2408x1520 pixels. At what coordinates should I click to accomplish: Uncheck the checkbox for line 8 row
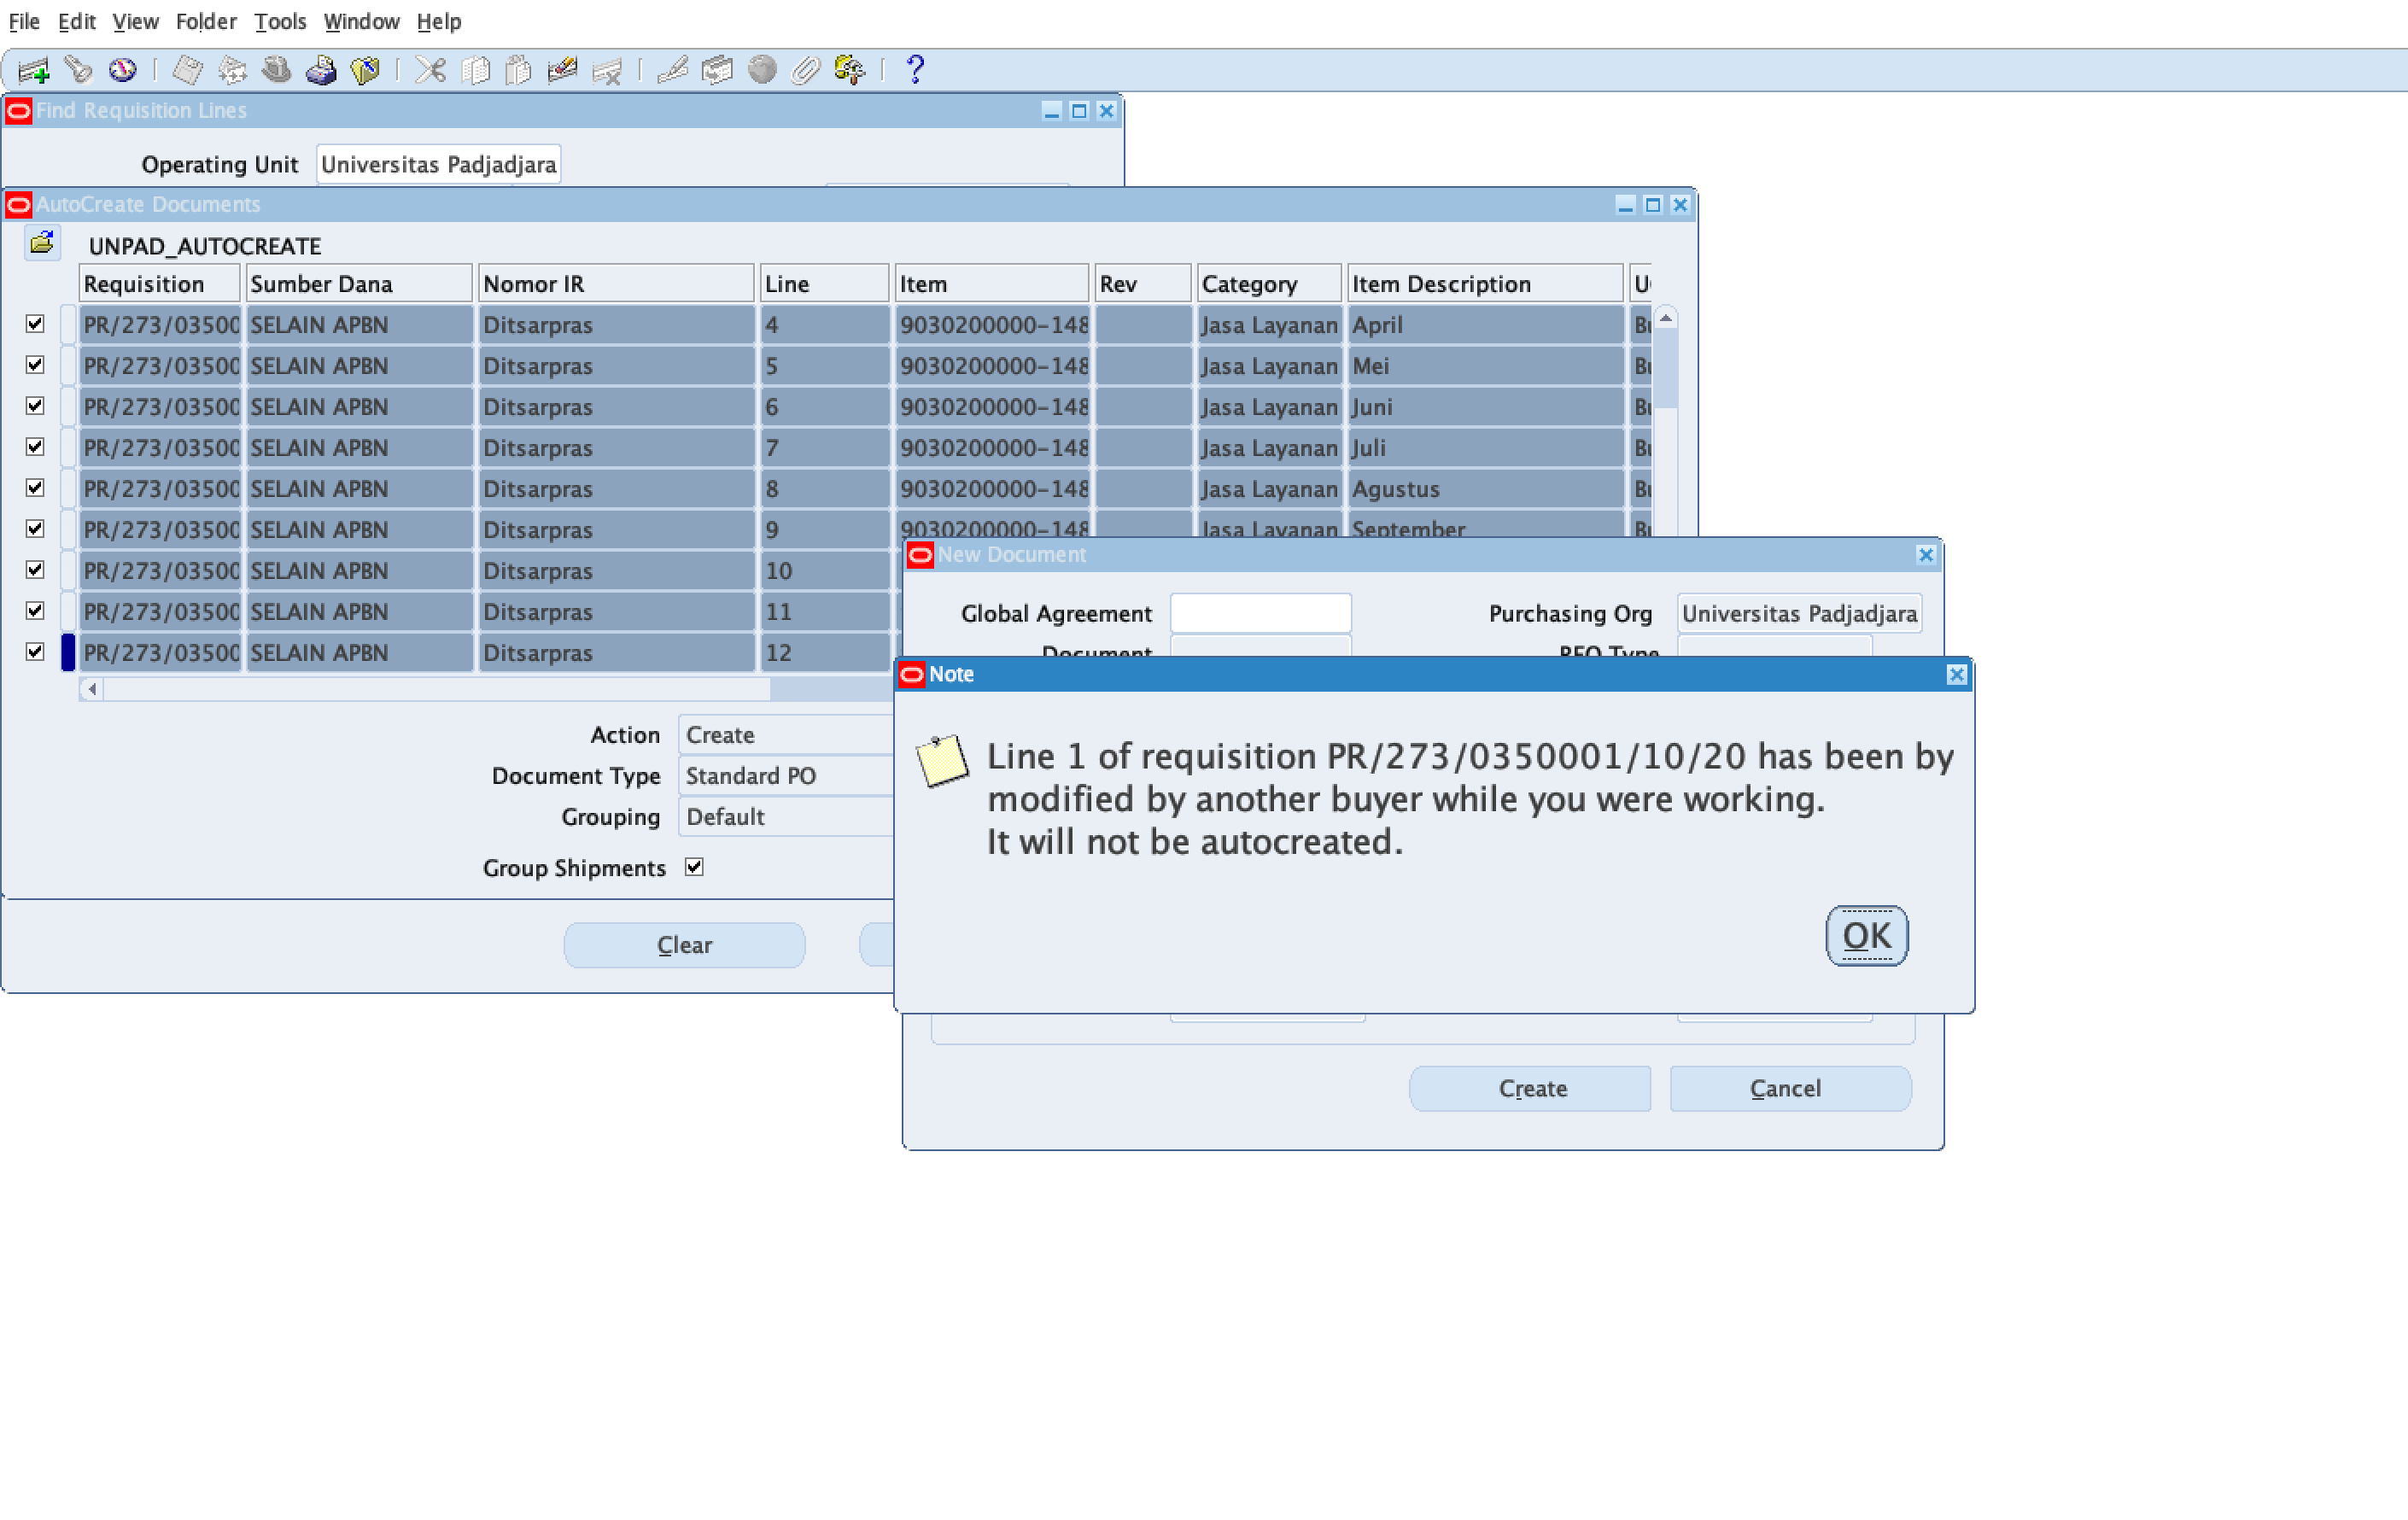tap(35, 488)
